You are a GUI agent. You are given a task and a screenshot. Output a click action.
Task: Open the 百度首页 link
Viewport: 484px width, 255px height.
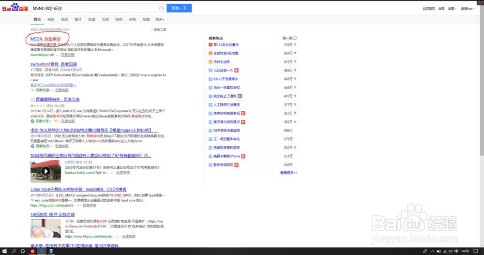429,9
